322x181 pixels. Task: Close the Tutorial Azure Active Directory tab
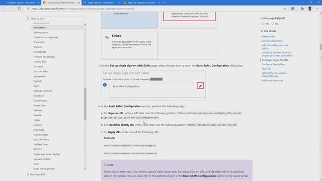click(x=78, y=3)
